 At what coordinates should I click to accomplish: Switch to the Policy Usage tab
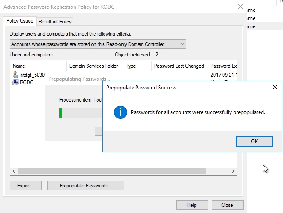coord(20,21)
